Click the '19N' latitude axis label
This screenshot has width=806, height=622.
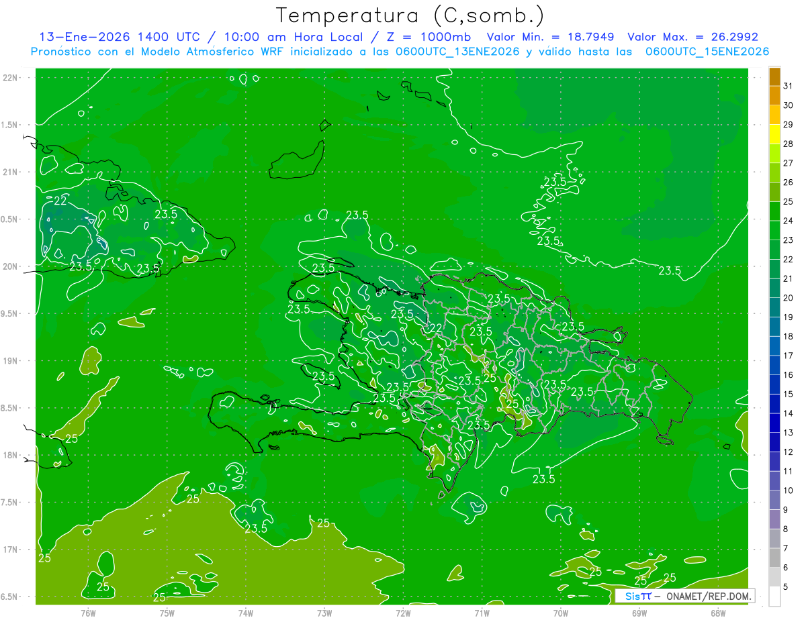coord(11,361)
